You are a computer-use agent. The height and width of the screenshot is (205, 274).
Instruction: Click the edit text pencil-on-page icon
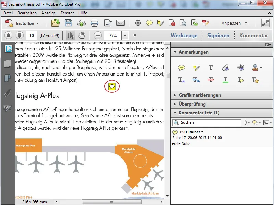pyautogui.click(x=108, y=23)
